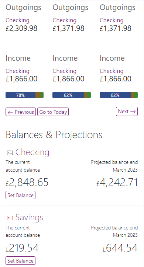Click the rightmost 82% progress bar
Viewport: 144px width, 267px height.
pyautogui.click(x=119, y=95)
